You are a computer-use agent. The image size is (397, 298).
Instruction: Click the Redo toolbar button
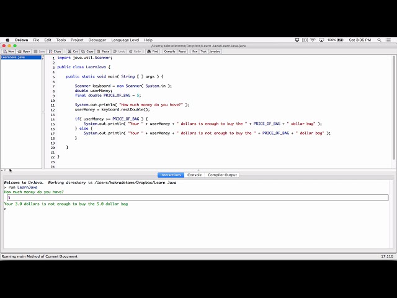(x=135, y=52)
